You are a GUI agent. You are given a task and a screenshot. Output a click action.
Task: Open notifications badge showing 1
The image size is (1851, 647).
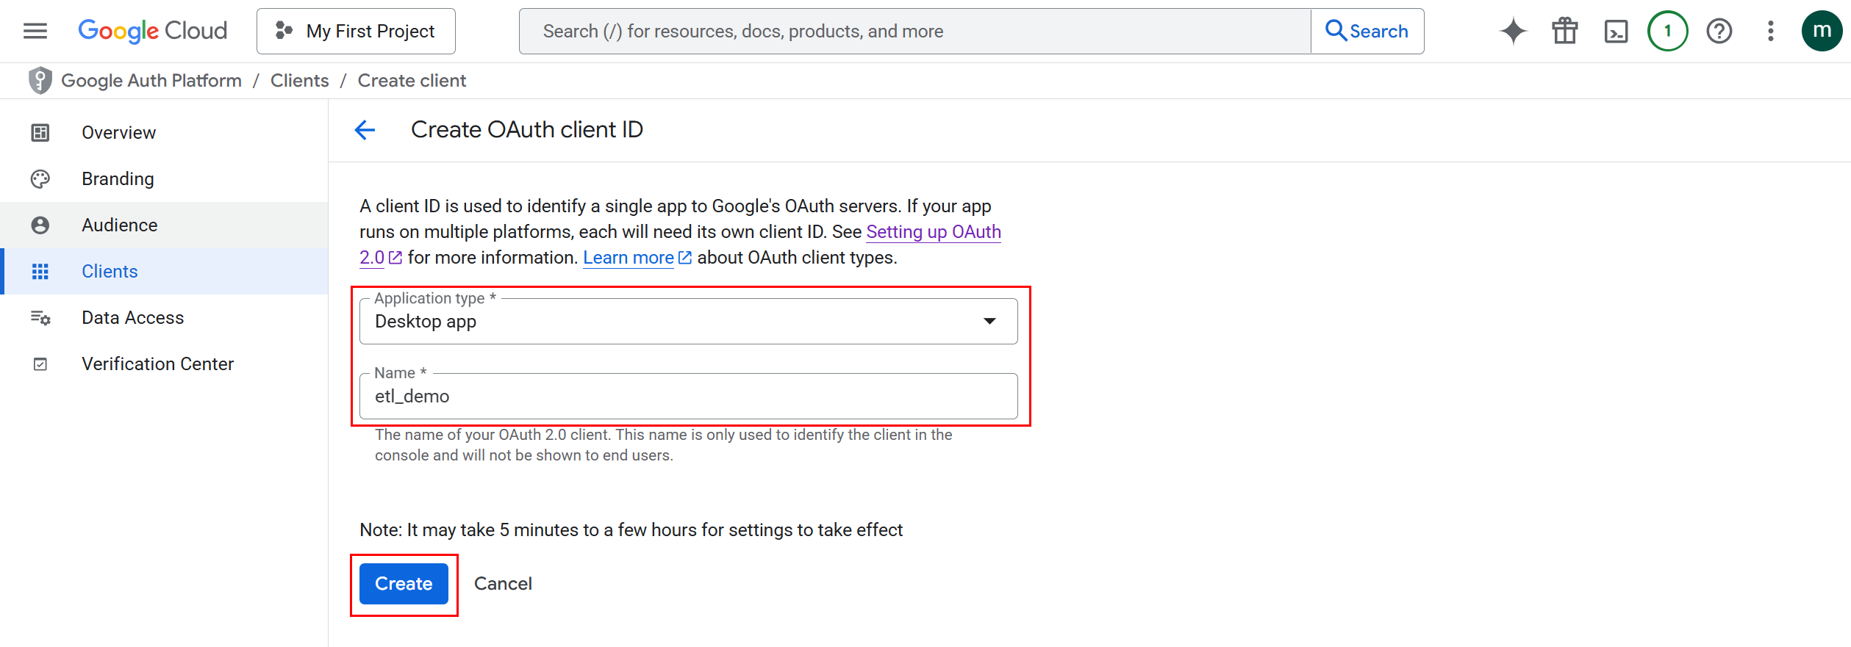(x=1667, y=31)
